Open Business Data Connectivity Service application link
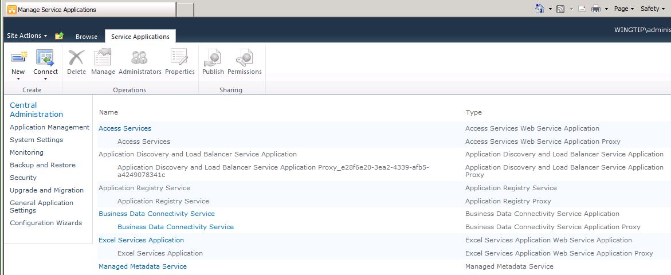 156,214
